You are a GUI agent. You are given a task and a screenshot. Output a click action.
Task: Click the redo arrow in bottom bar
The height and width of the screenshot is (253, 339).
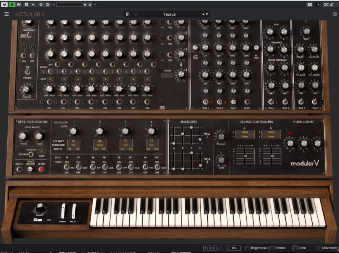(x=220, y=248)
